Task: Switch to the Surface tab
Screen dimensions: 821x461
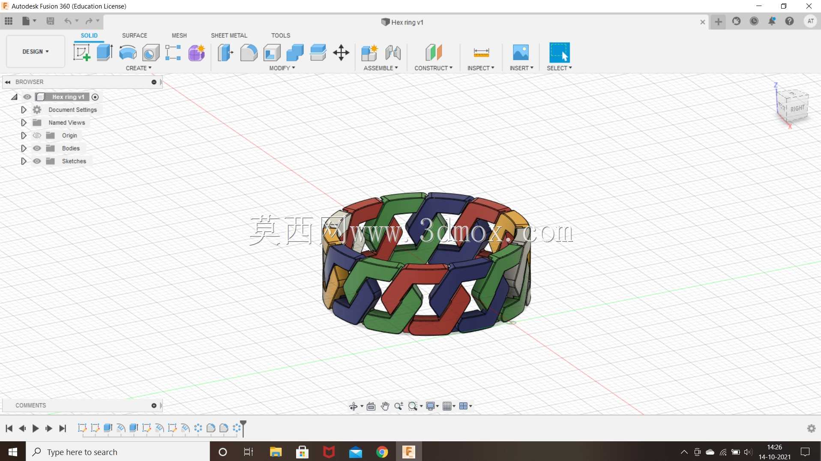Action: pyautogui.click(x=135, y=36)
